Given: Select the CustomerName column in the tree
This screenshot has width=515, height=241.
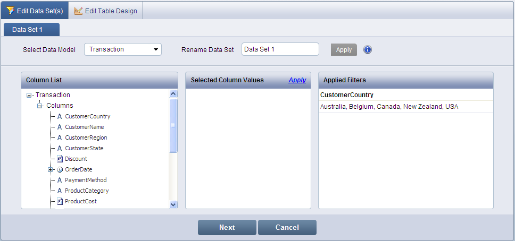Looking at the screenshot, I should point(84,127).
